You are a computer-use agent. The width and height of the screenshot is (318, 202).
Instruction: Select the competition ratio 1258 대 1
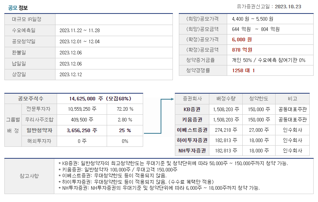pyautogui.click(x=243, y=71)
